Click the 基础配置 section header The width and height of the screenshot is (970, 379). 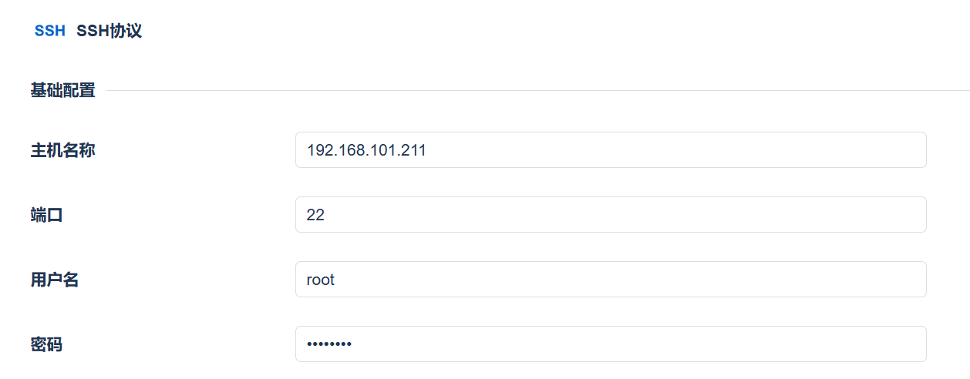point(63,90)
